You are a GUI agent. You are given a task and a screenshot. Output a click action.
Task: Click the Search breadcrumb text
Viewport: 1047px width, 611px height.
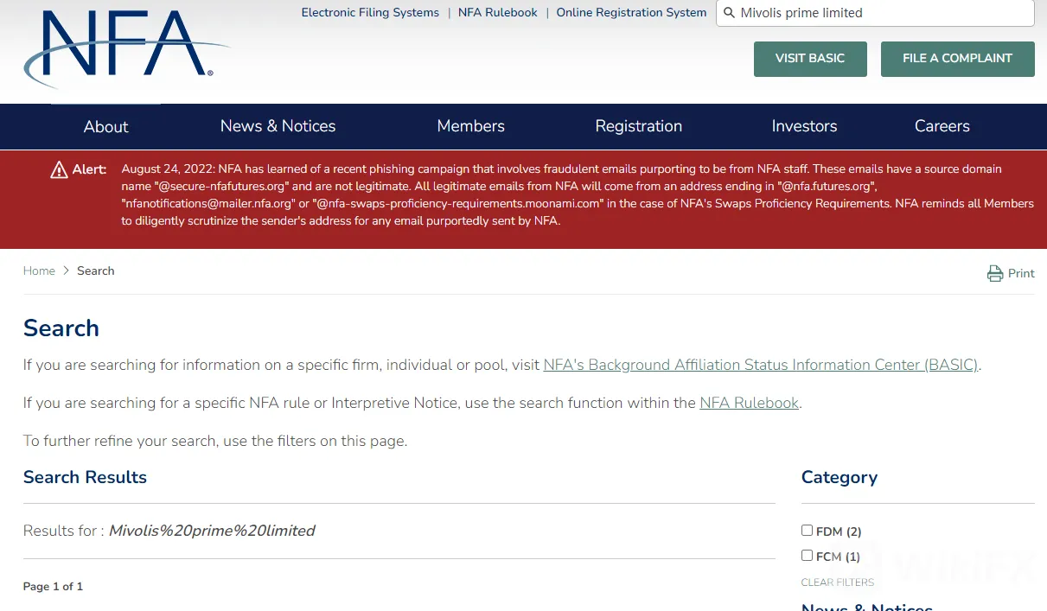point(95,270)
